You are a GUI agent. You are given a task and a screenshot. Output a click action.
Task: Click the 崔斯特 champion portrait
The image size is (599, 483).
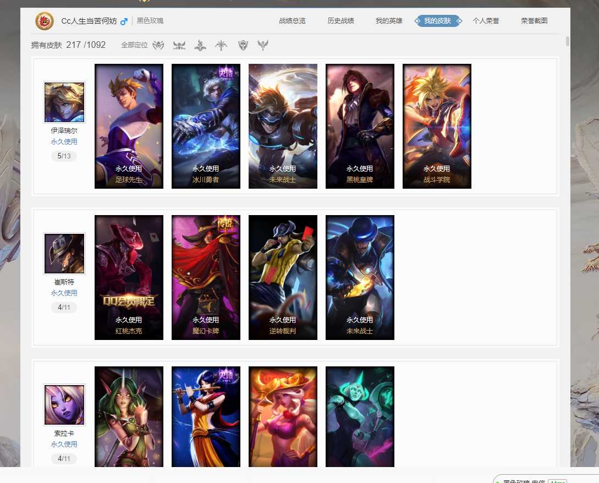(64, 254)
